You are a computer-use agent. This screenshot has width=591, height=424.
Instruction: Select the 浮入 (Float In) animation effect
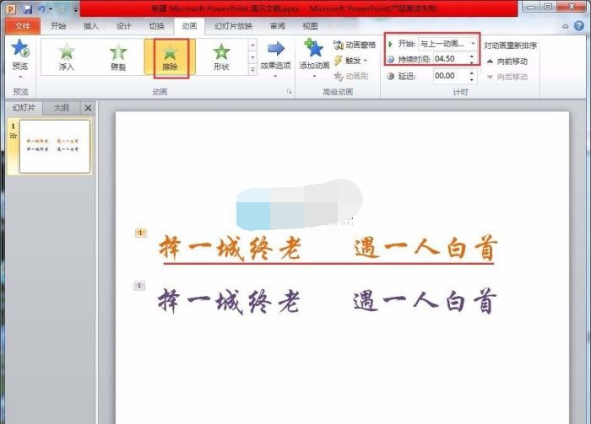pyautogui.click(x=67, y=57)
